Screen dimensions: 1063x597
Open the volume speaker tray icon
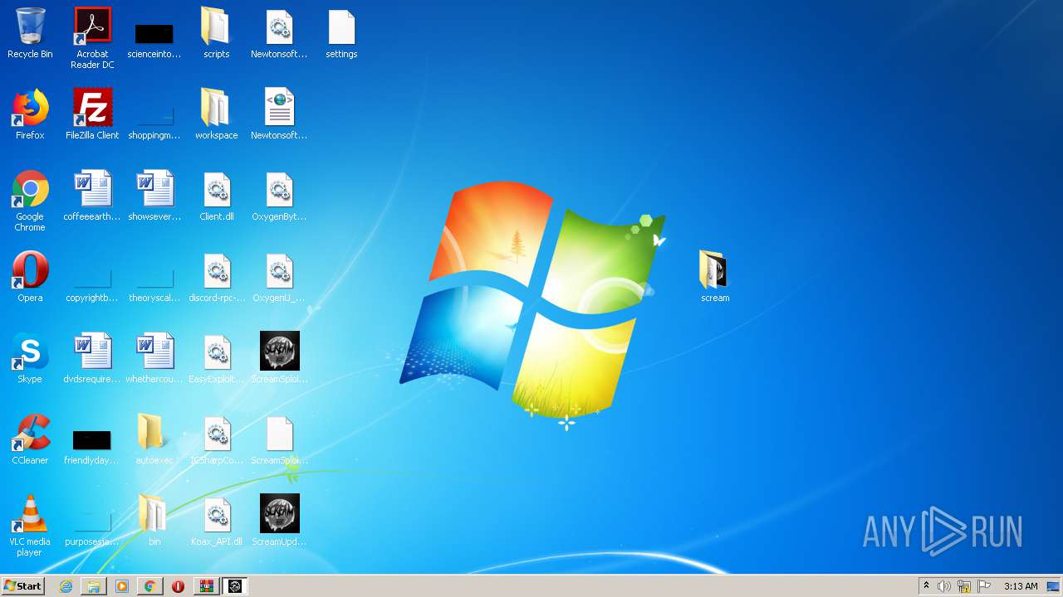[x=944, y=586]
